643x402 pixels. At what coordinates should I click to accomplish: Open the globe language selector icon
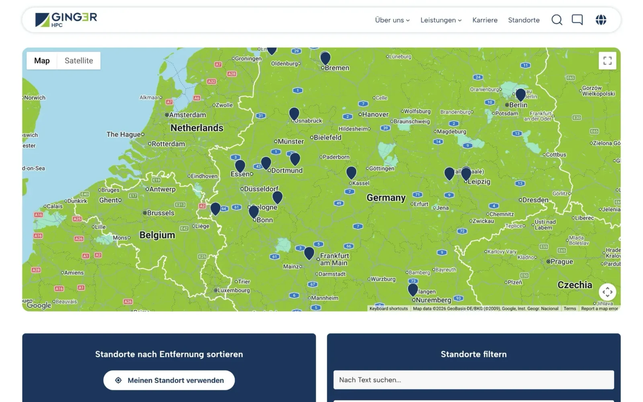[601, 20]
